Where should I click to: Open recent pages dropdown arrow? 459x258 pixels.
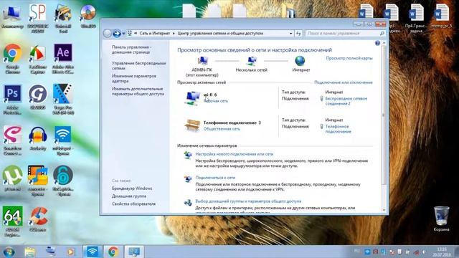tap(123, 34)
